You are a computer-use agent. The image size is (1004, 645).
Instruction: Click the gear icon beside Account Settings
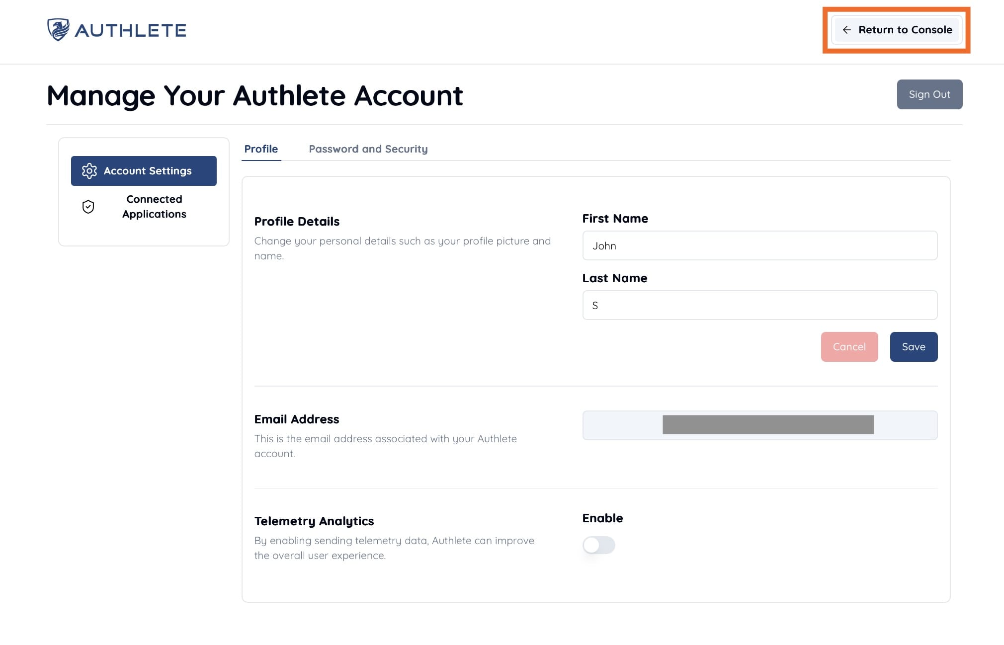[x=89, y=171]
